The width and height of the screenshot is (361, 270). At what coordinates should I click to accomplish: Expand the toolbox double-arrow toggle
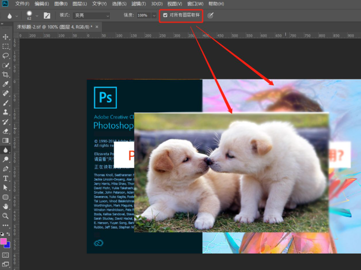[x=2, y=24]
